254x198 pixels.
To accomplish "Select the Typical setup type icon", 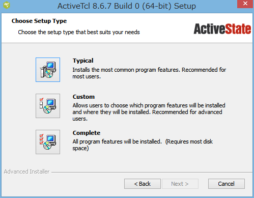I will point(48,70).
